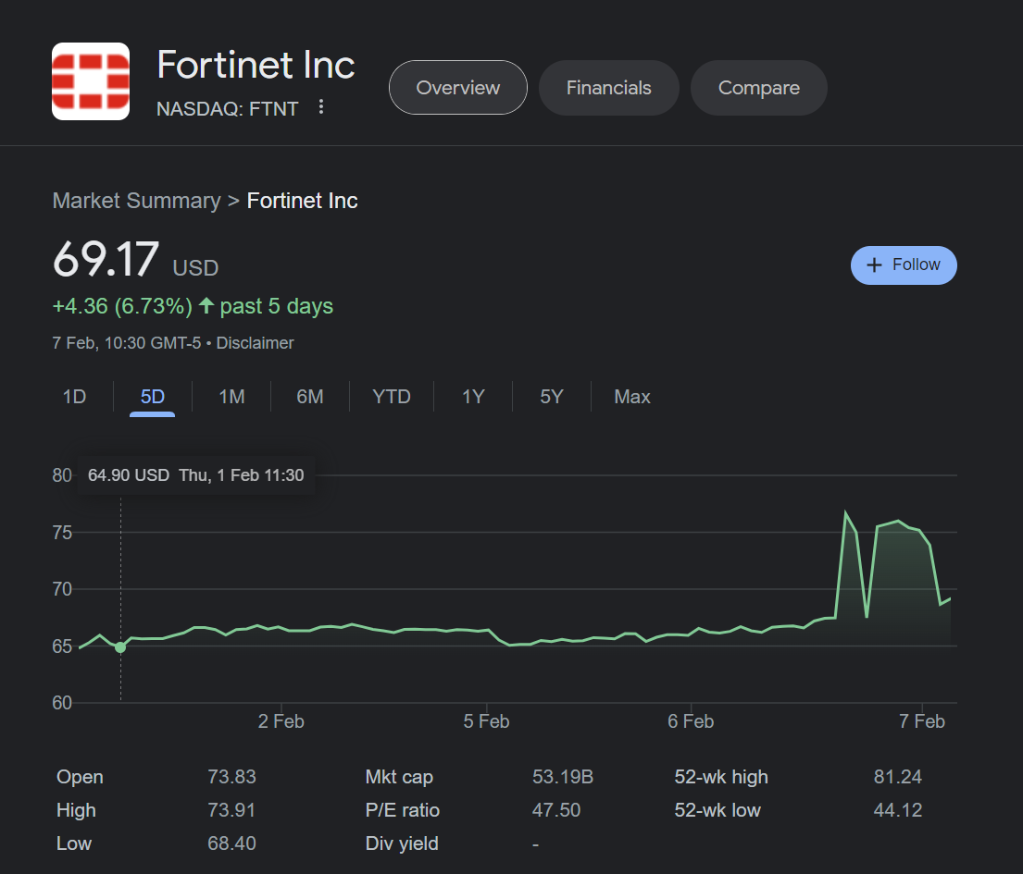Viewport: 1023px width, 874px height.
Task: Switch chart to YTD range
Action: pos(391,397)
